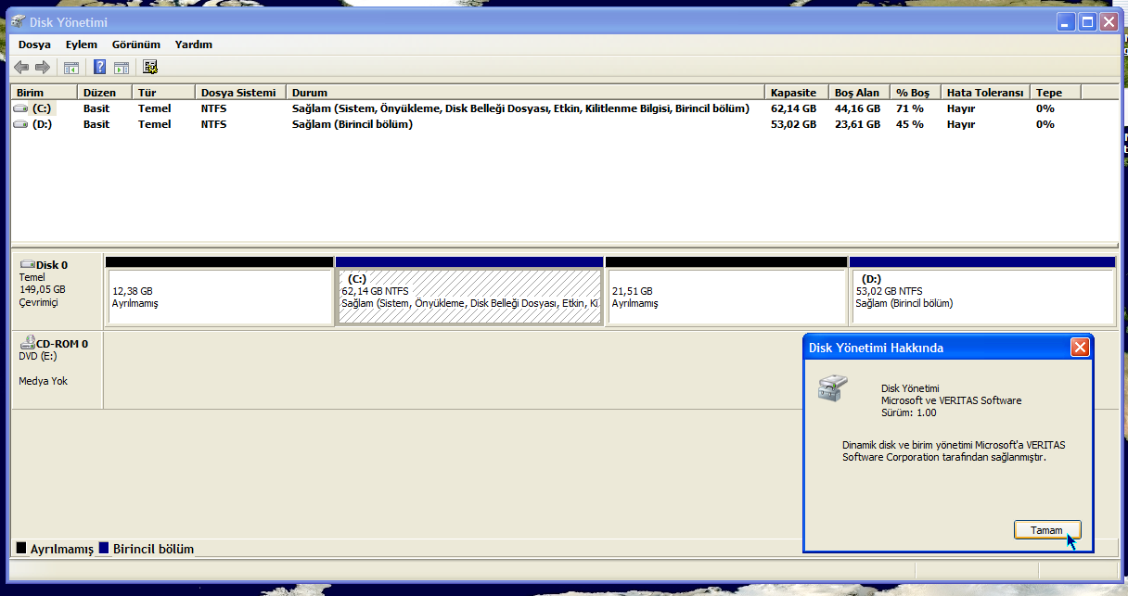Screen dimensions: 1128x596
Task: Sort by the Tür column header
Action: [164, 93]
